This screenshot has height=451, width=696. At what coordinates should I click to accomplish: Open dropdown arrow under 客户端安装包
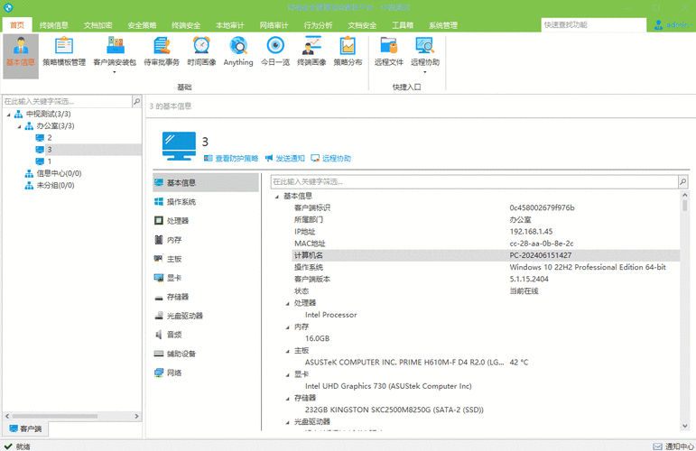tap(115, 72)
